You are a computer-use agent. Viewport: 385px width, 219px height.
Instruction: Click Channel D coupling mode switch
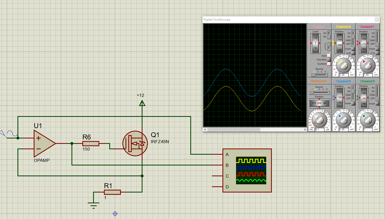[377, 93]
